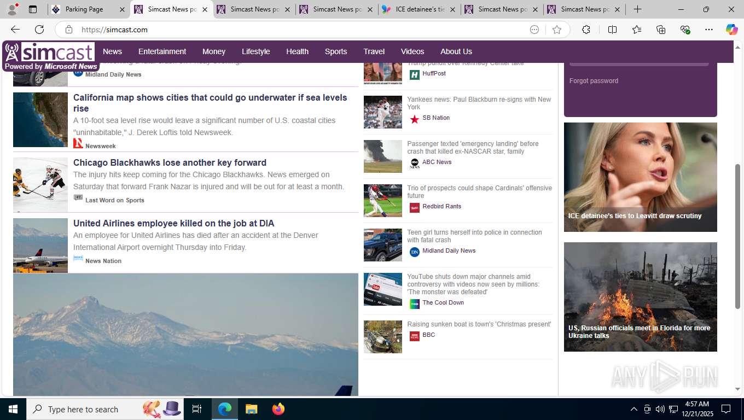The height and width of the screenshot is (420, 744).
Task: Open the Yankees Paul Blackburn re-signs article
Action: coord(479,103)
